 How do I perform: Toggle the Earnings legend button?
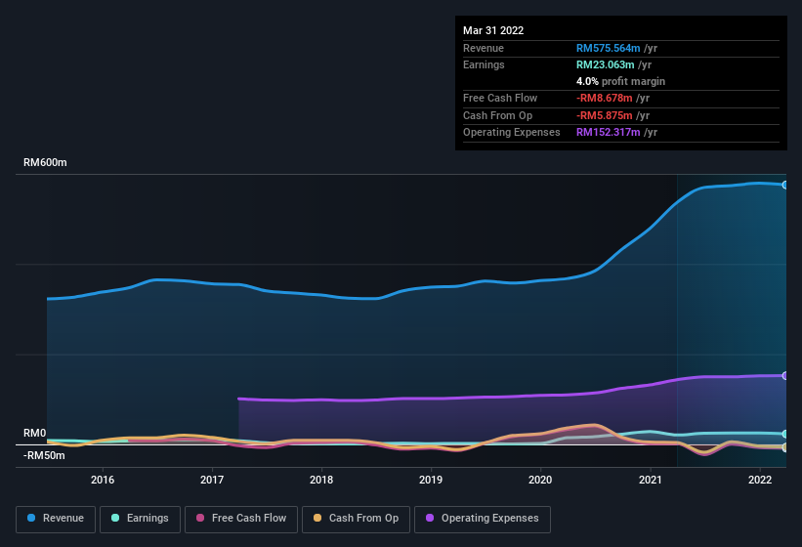[140, 519]
